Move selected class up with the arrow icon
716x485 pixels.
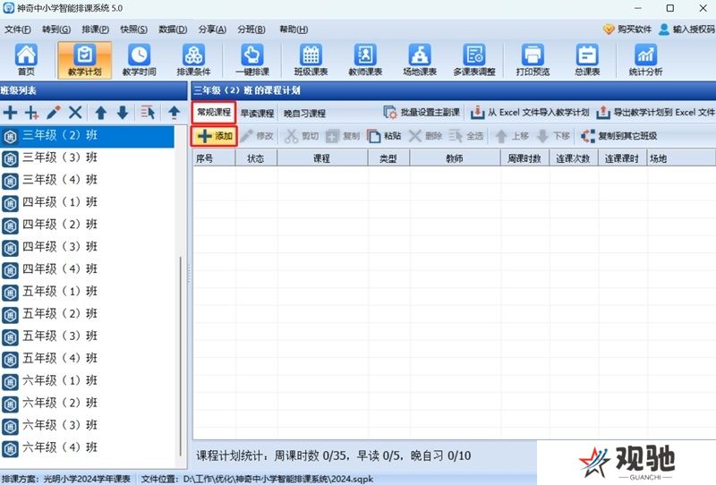pos(101,113)
